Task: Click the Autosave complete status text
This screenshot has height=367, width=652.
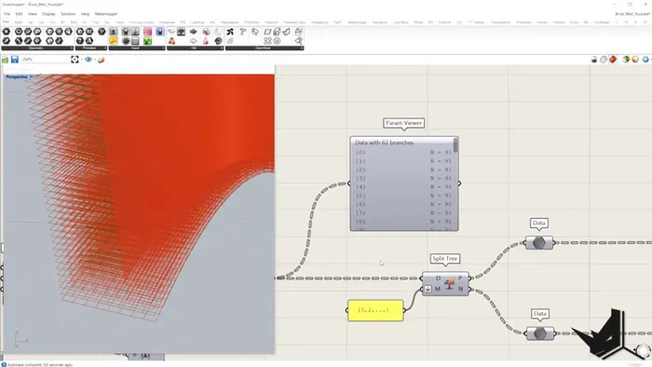Action: pyautogui.click(x=40, y=364)
